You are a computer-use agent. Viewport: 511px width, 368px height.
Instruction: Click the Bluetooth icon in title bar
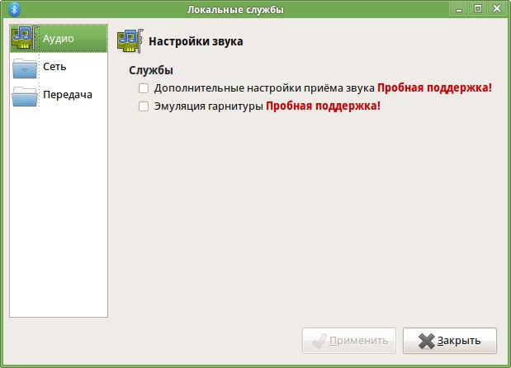[14, 9]
